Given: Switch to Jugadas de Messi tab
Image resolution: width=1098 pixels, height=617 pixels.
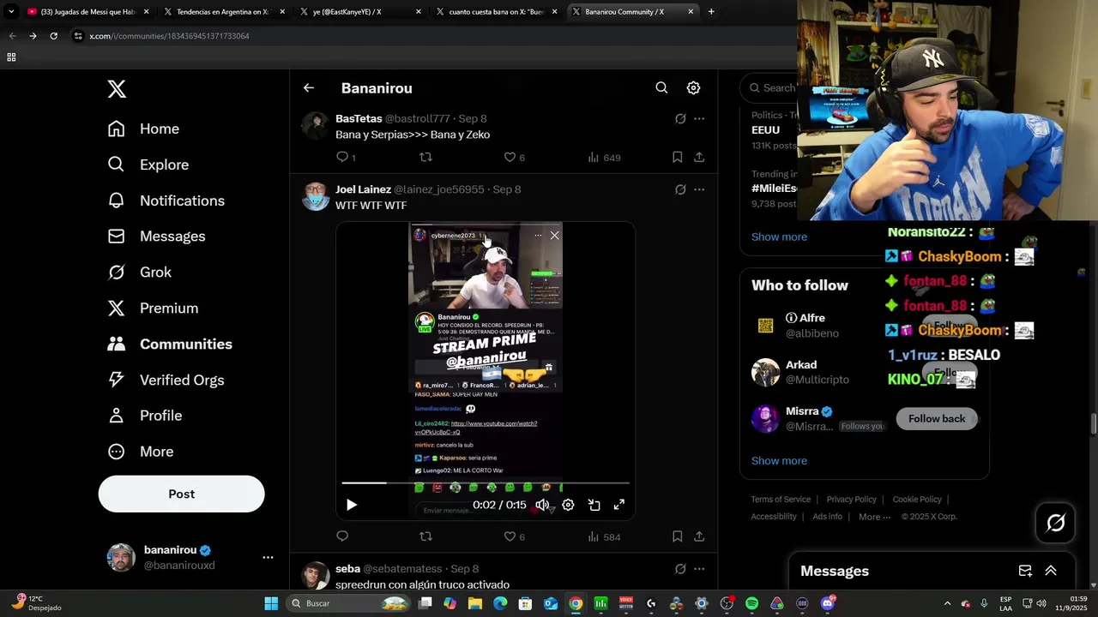Looking at the screenshot, I should (88, 12).
